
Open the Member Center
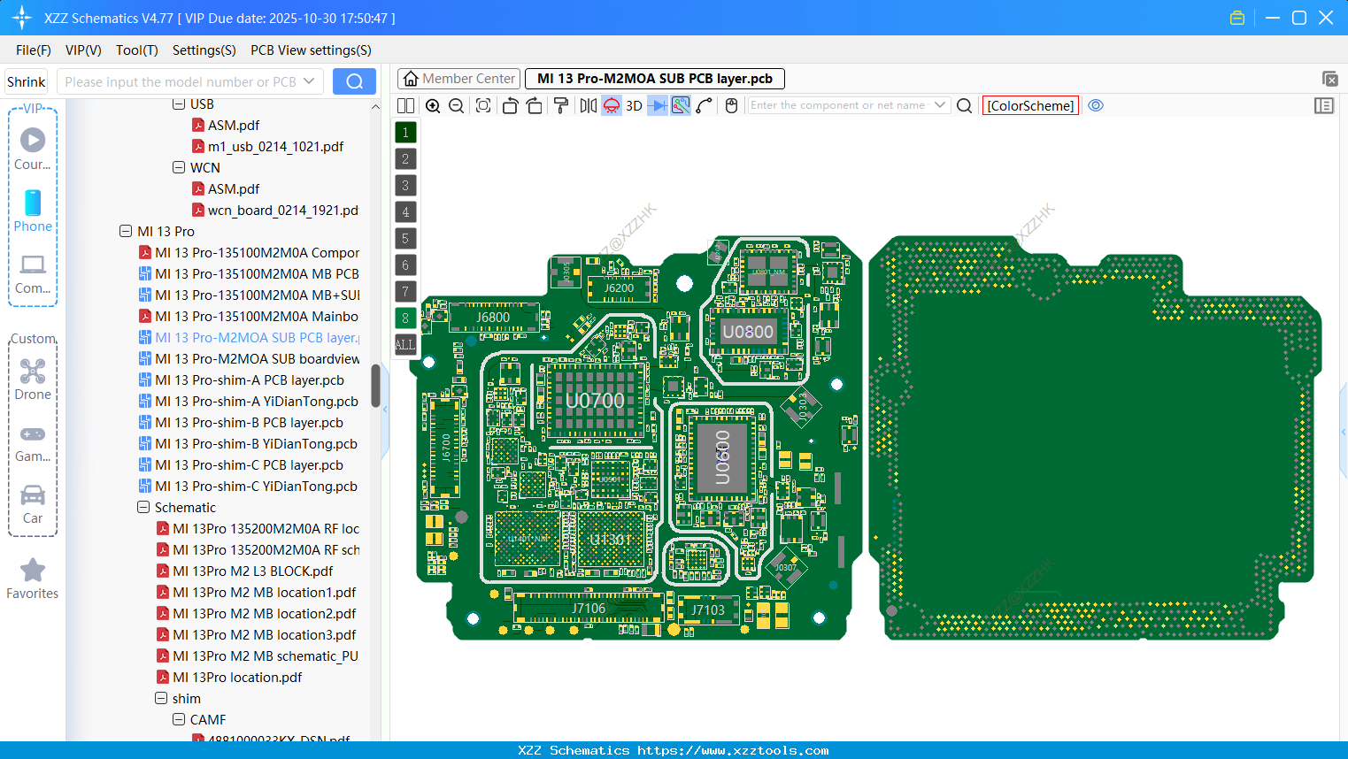[x=458, y=78]
